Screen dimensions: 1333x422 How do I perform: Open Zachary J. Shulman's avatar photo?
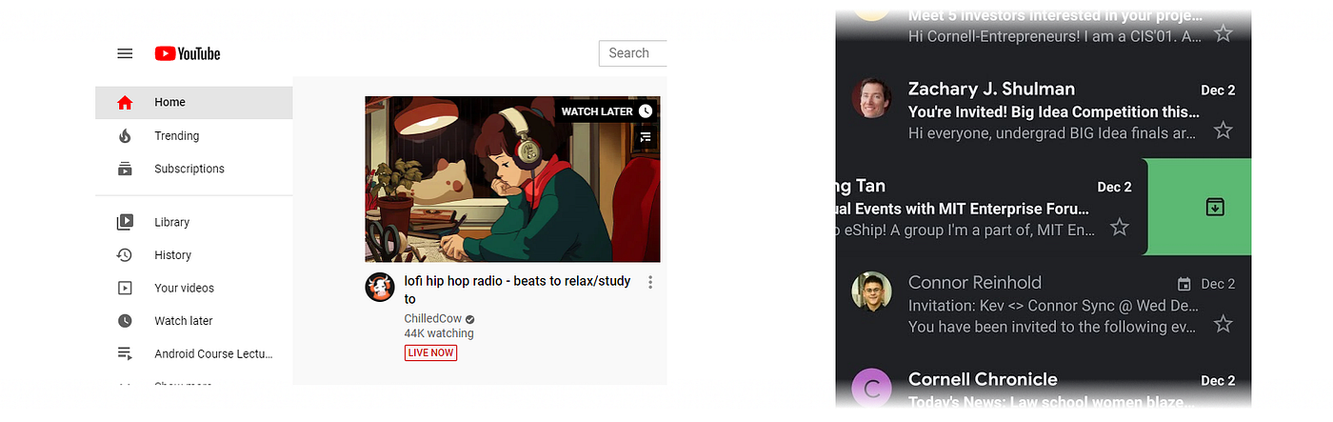[871, 98]
